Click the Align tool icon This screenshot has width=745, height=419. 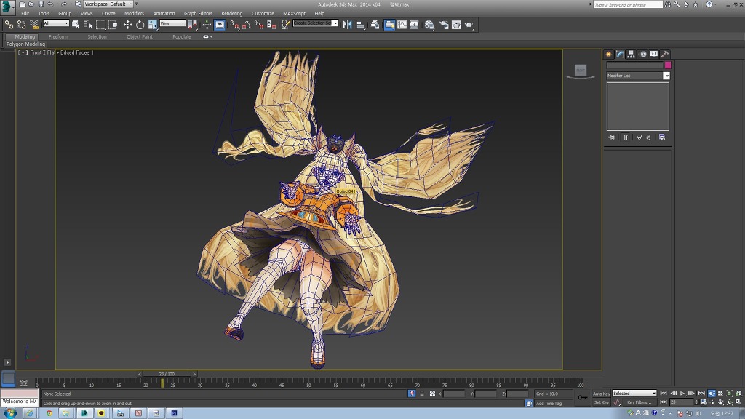[x=360, y=24]
